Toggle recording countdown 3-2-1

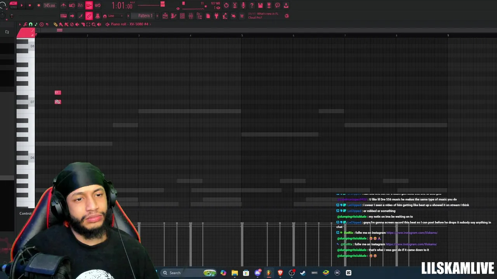[x=80, y=5]
